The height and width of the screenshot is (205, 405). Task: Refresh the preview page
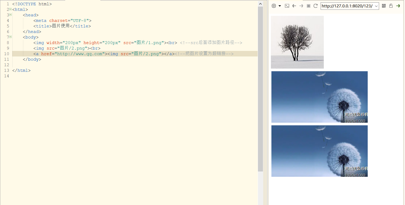[x=315, y=6]
